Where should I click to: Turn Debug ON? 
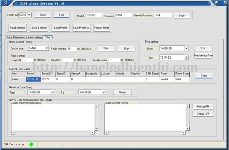coord(203,107)
